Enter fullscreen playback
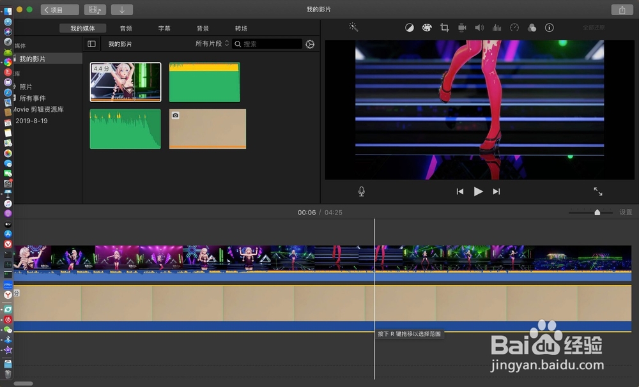Screen dimensions: 639x387 [x=598, y=192]
